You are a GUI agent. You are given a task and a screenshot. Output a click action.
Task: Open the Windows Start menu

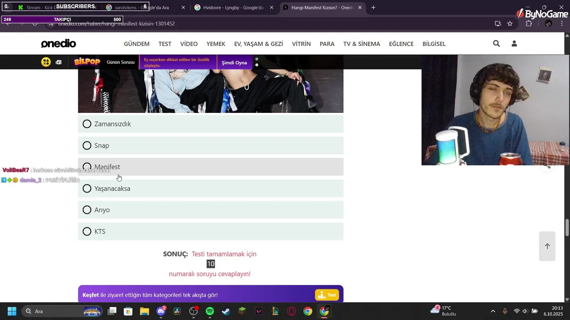pyautogui.click(x=12, y=311)
